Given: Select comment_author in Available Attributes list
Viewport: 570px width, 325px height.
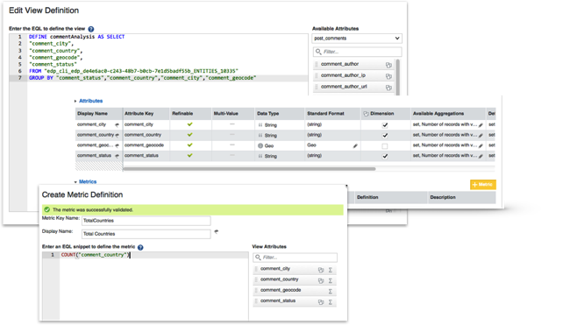Looking at the screenshot, I should [x=353, y=64].
